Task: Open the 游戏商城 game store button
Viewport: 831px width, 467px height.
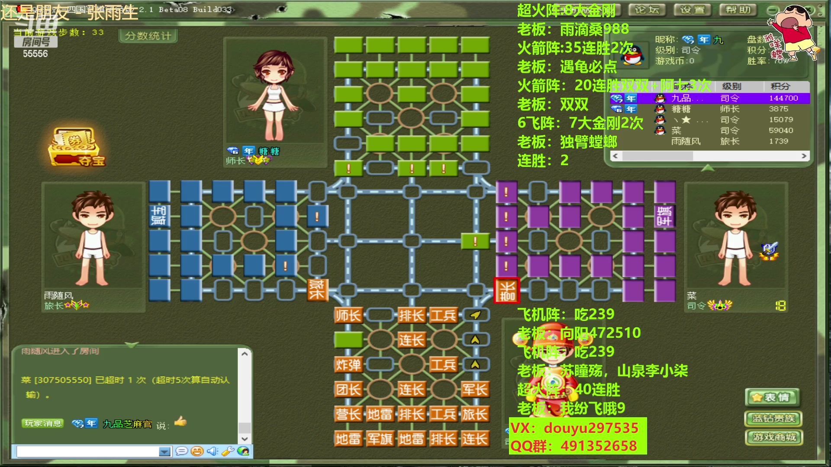Action: [x=774, y=437]
